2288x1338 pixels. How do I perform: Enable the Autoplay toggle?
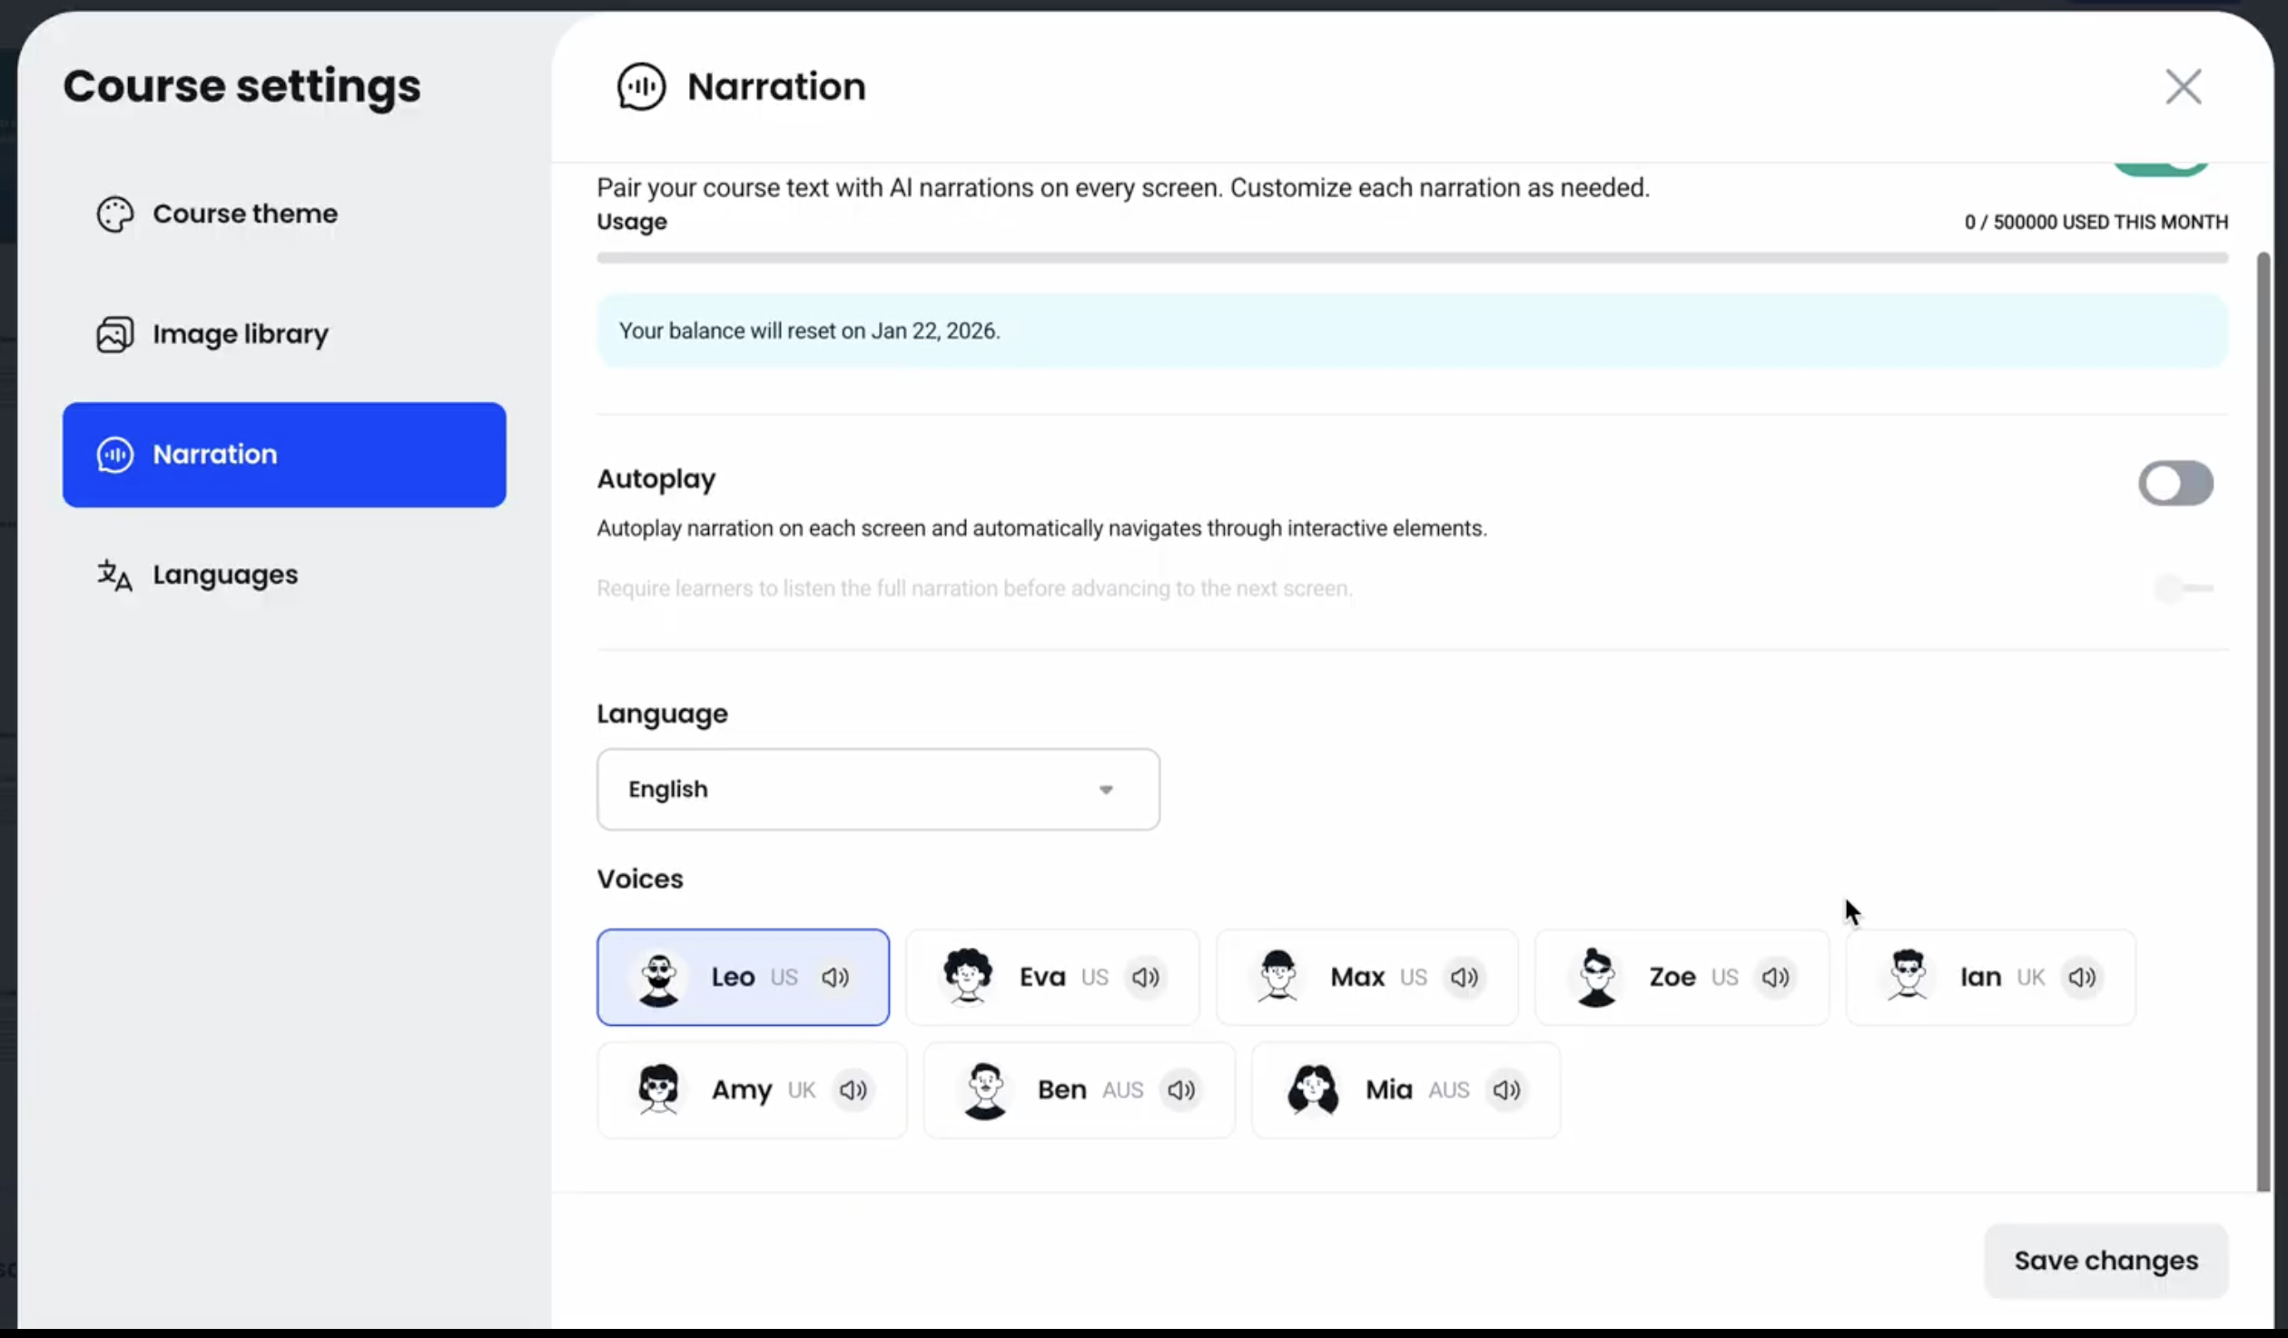pyautogui.click(x=2175, y=483)
